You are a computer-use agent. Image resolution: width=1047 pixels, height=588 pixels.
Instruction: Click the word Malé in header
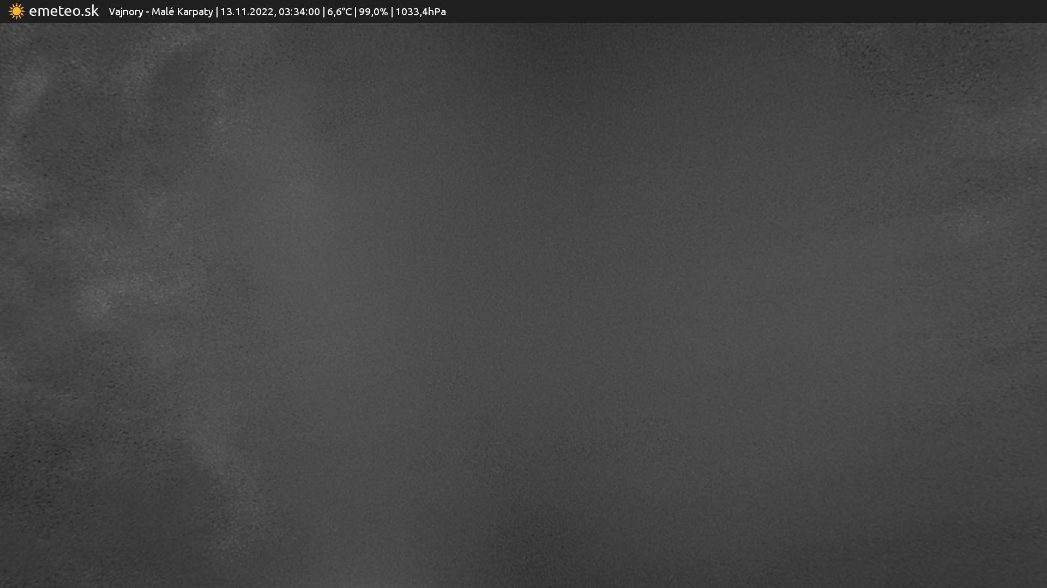tap(162, 11)
